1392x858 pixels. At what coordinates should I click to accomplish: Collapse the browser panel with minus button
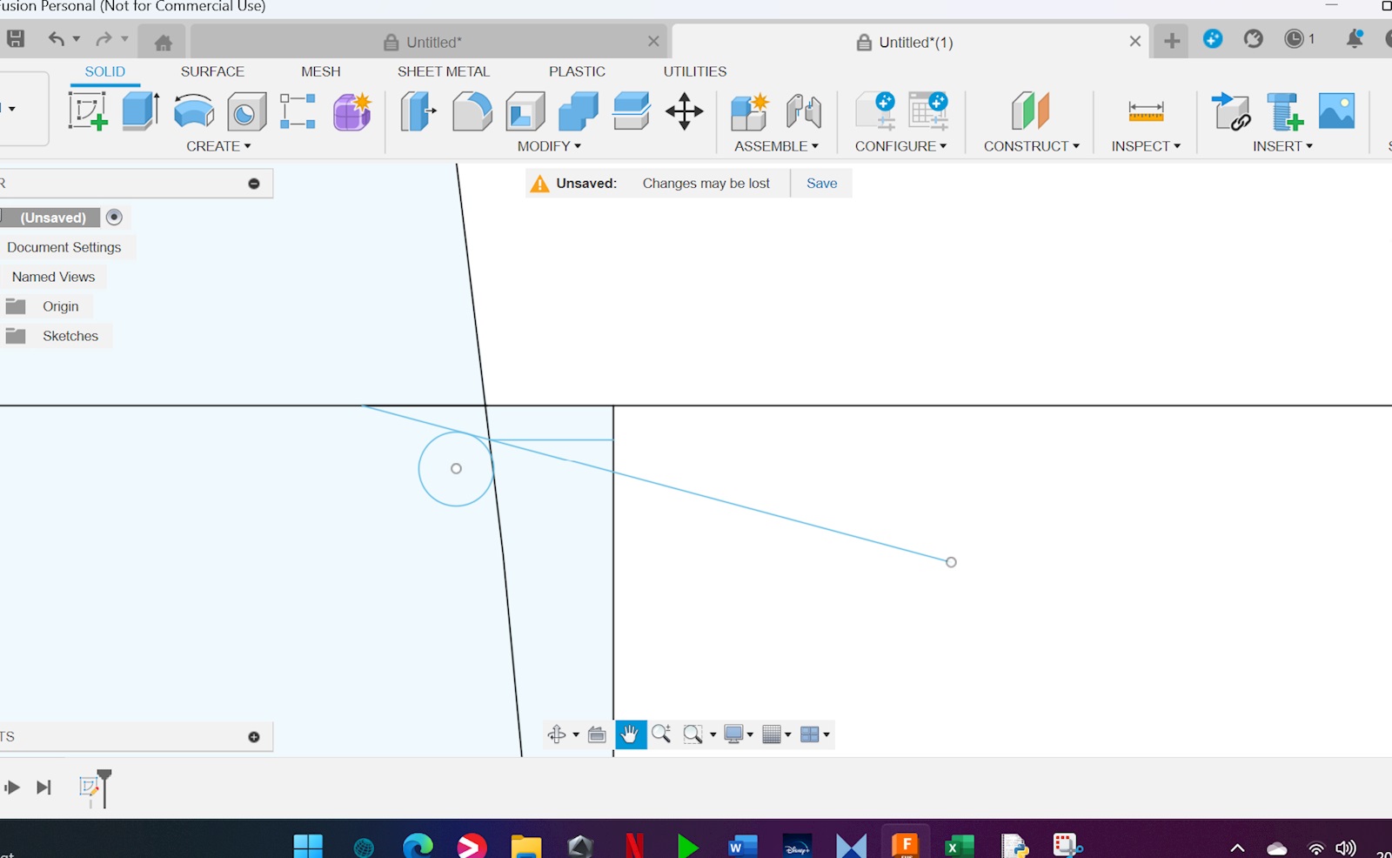click(254, 184)
